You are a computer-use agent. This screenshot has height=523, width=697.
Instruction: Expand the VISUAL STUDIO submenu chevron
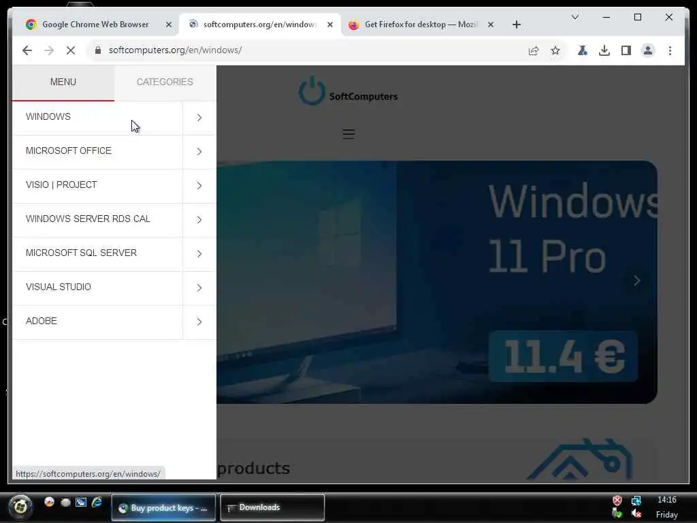(199, 288)
